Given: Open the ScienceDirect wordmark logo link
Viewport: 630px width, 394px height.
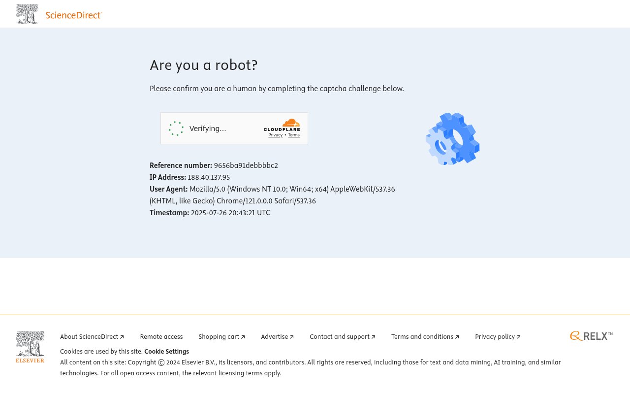Looking at the screenshot, I should coord(74,15).
